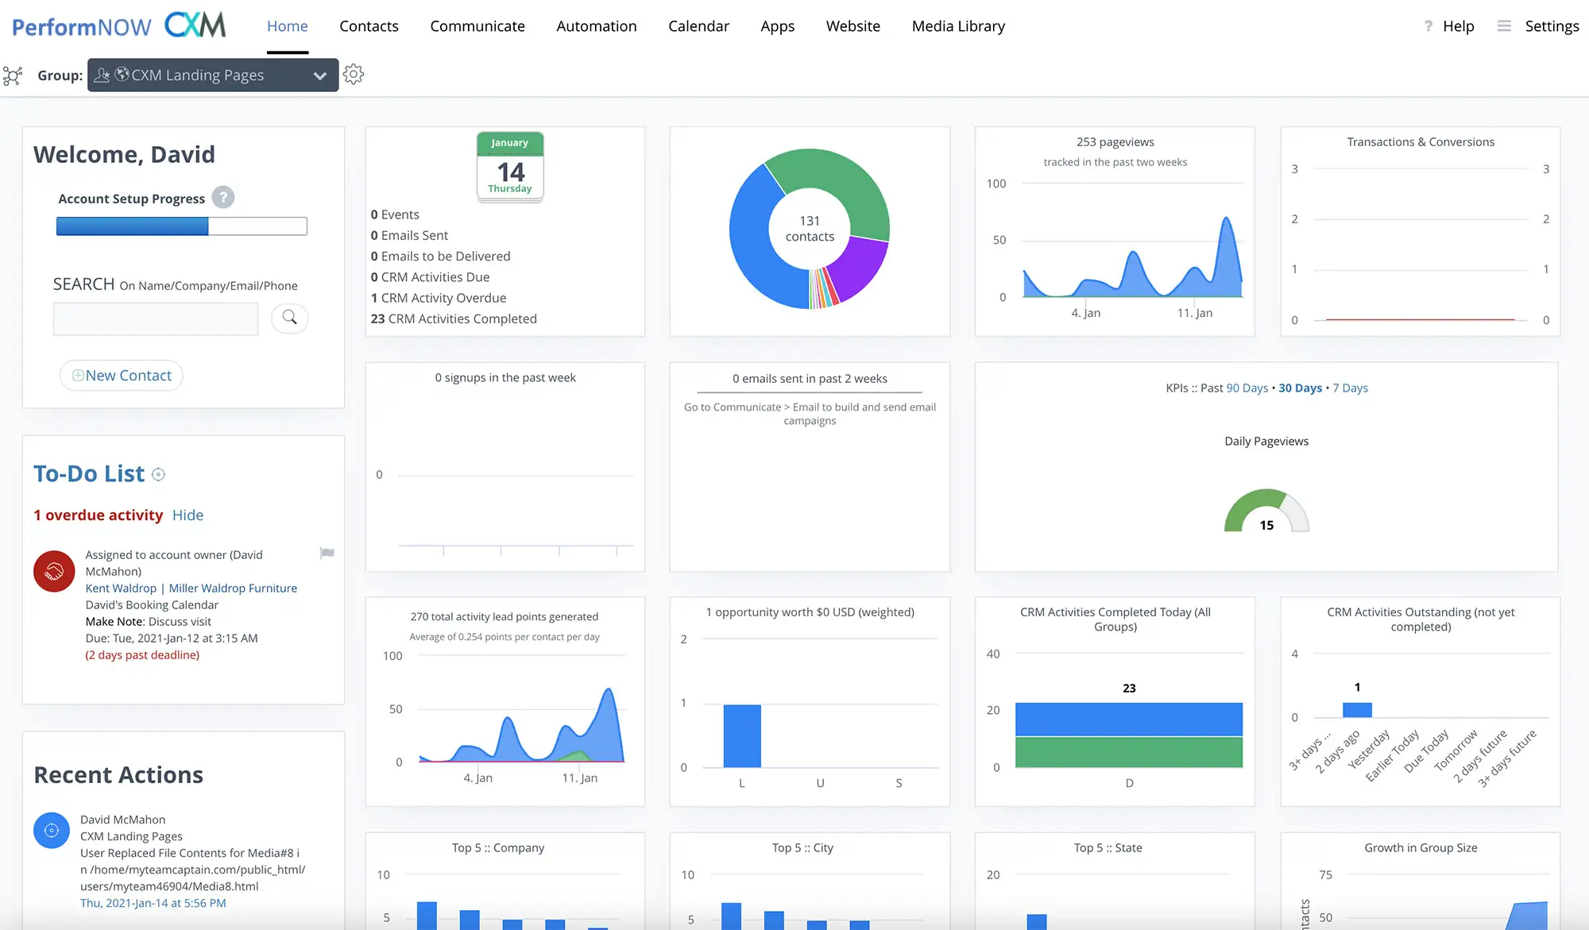
Task: Open the Kent Waldrop contact link
Action: point(120,588)
